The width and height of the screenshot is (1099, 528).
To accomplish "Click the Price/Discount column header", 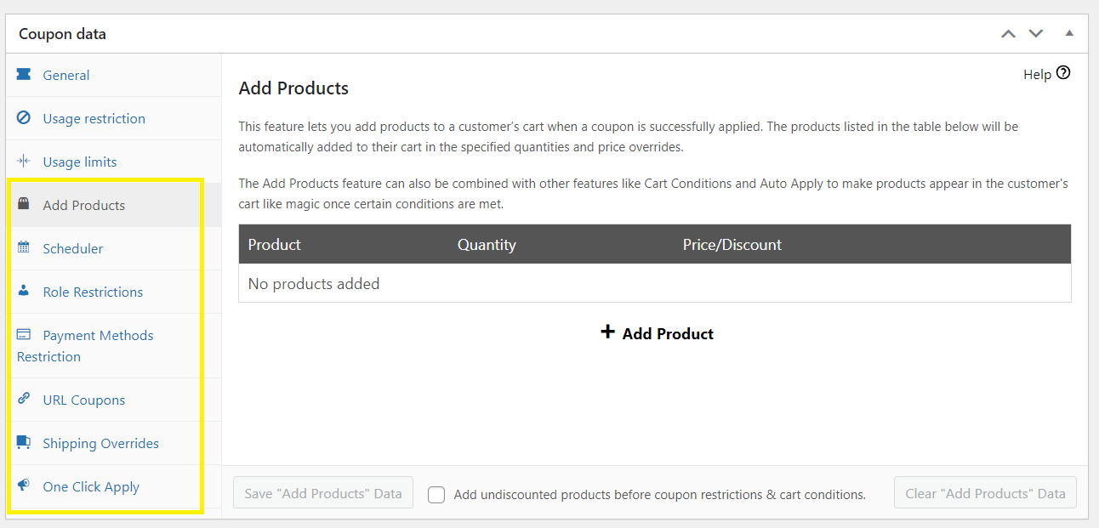I will tap(732, 244).
